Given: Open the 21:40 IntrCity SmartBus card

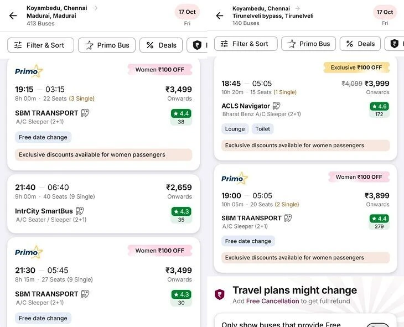Looking at the screenshot, I should click(103, 203).
